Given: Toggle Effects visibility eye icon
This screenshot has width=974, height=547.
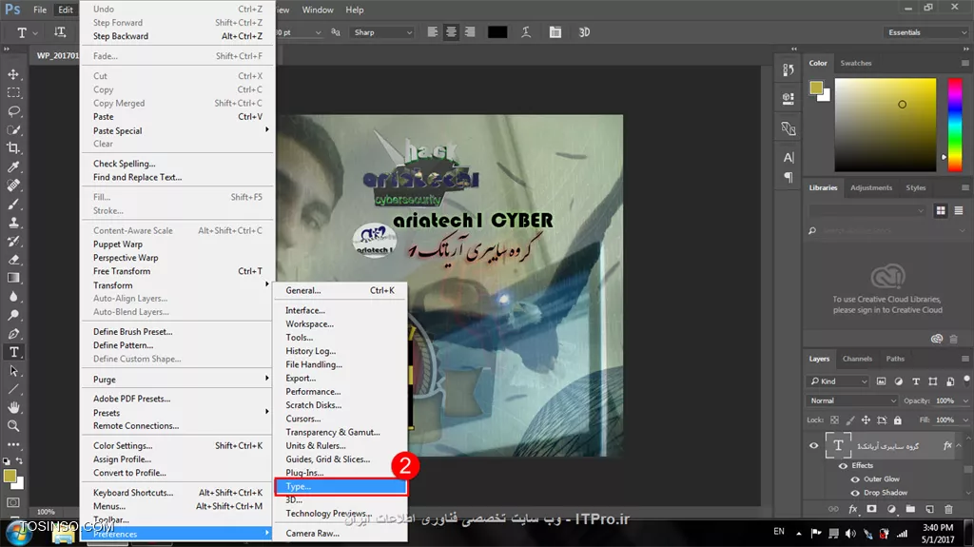Looking at the screenshot, I should (843, 465).
